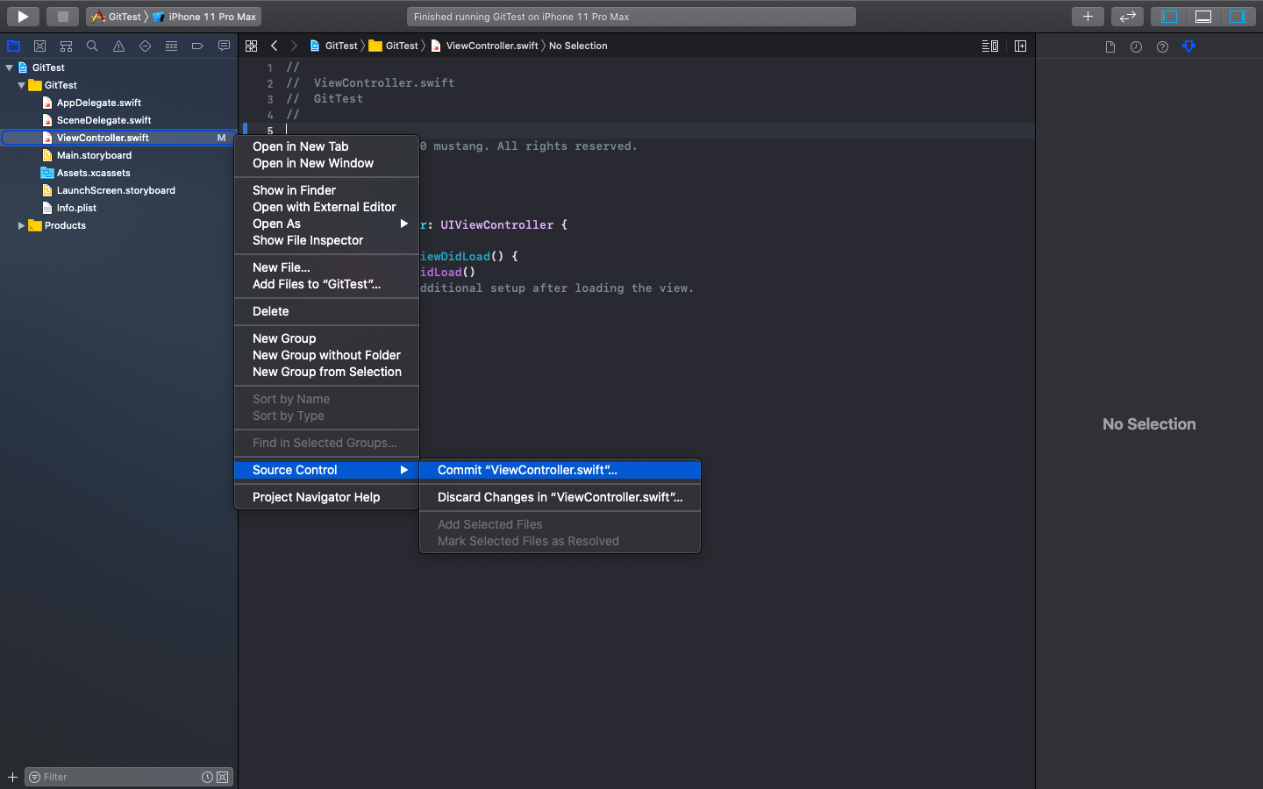Go forward in editor history

[x=294, y=46]
